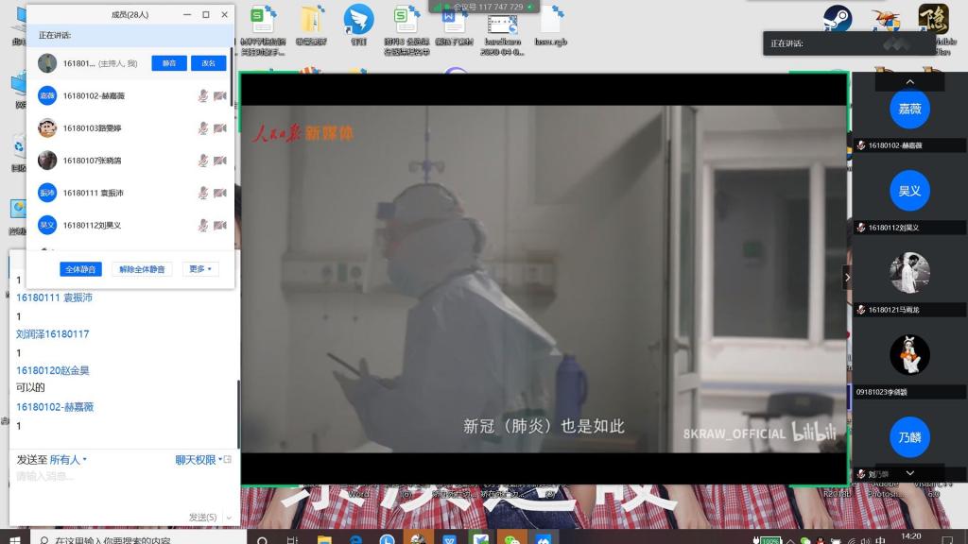Image resolution: width=968 pixels, height=544 pixels.
Task: Pop out the chat panel icon
Action: tap(228, 460)
